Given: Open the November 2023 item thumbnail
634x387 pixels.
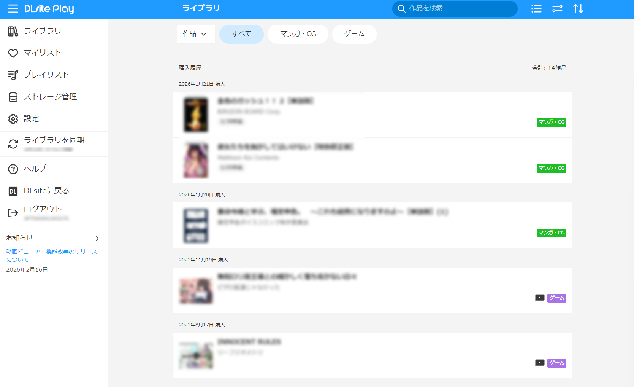Looking at the screenshot, I should (x=196, y=291).
